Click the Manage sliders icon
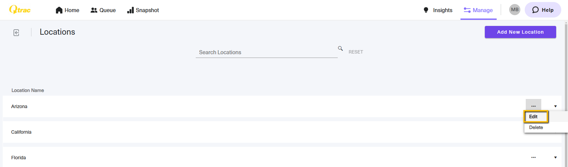The image size is (568, 167). click(x=467, y=10)
